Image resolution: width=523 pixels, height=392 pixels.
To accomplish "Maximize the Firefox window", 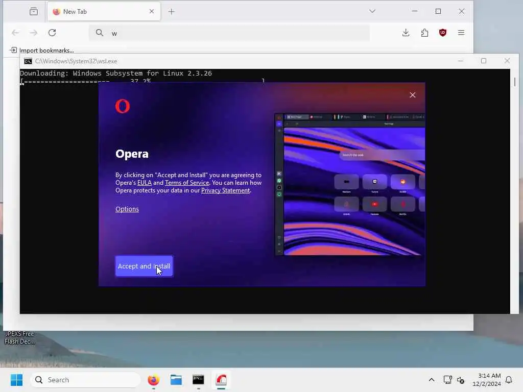I will tap(438, 11).
